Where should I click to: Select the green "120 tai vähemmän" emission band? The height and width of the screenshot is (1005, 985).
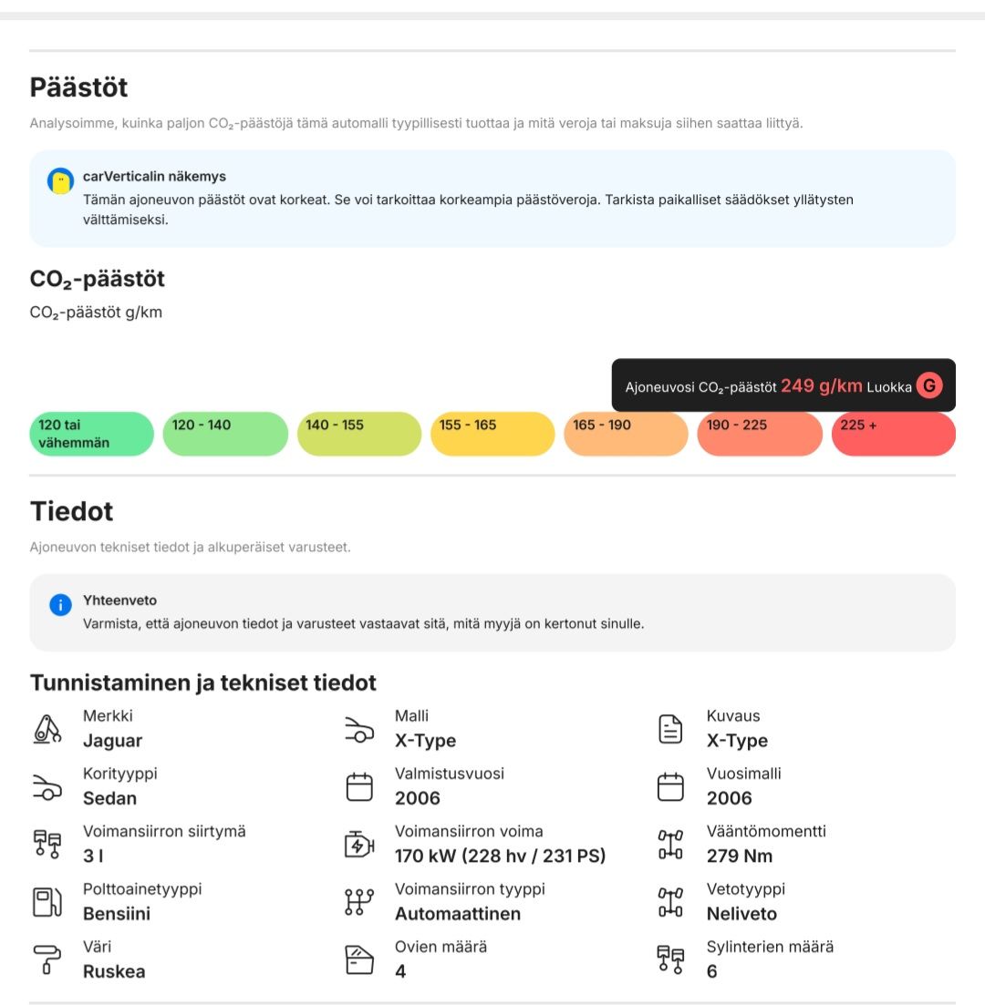click(x=91, y=434)
